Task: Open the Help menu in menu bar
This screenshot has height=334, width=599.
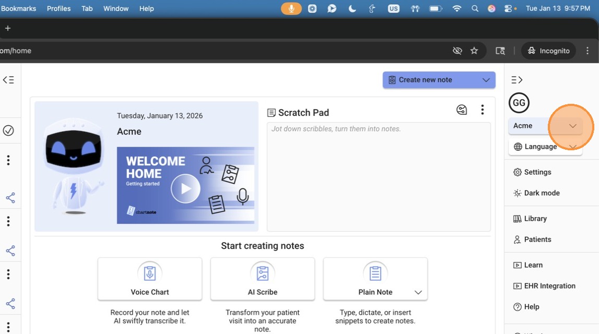Action: [146, 8]
